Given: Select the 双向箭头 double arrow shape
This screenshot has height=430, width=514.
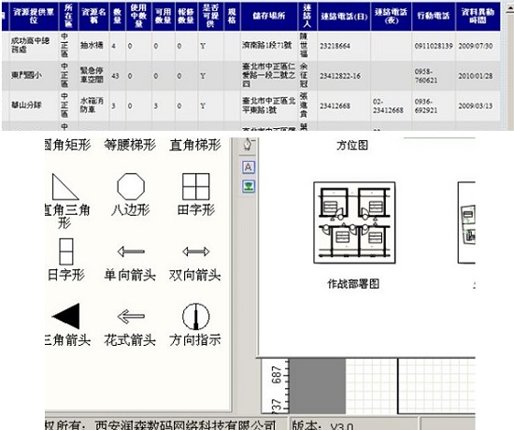Looking at the screenshot, I should point(195,251).
